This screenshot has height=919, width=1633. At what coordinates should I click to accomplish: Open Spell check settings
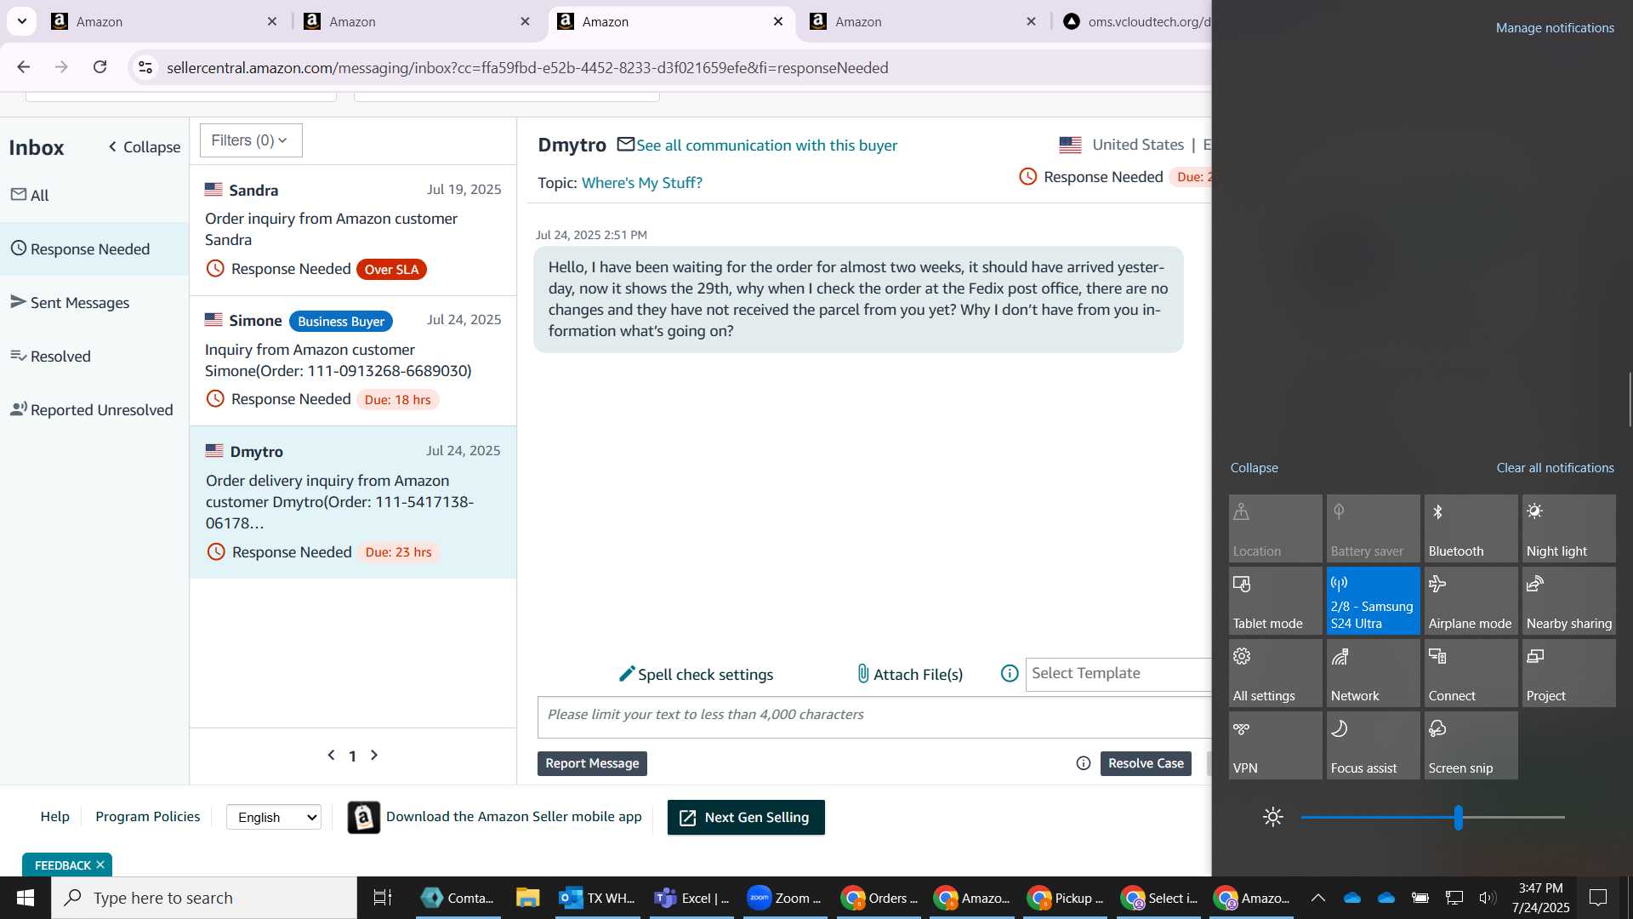coord(696,675)
